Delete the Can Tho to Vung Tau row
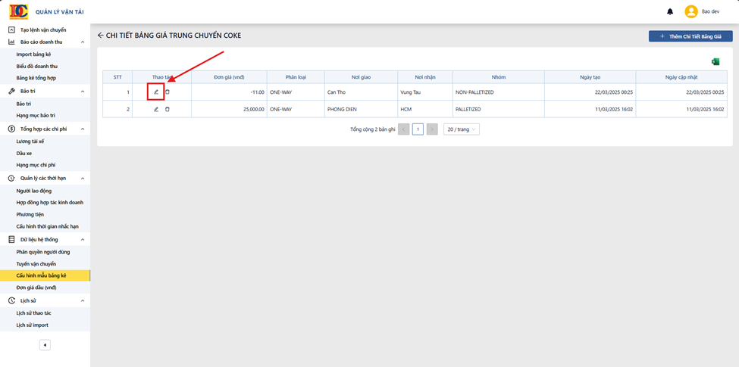This screenshot has height=367, width=739. pos(168,92)
